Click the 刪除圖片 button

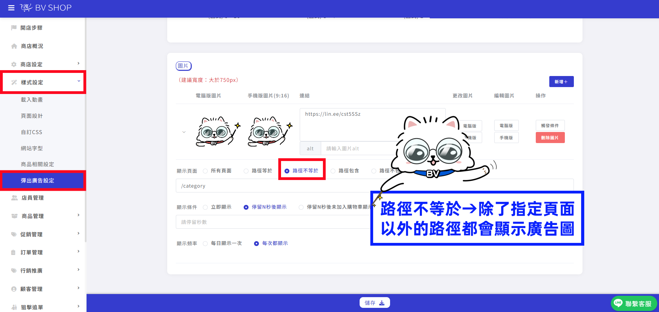(550, 138)
